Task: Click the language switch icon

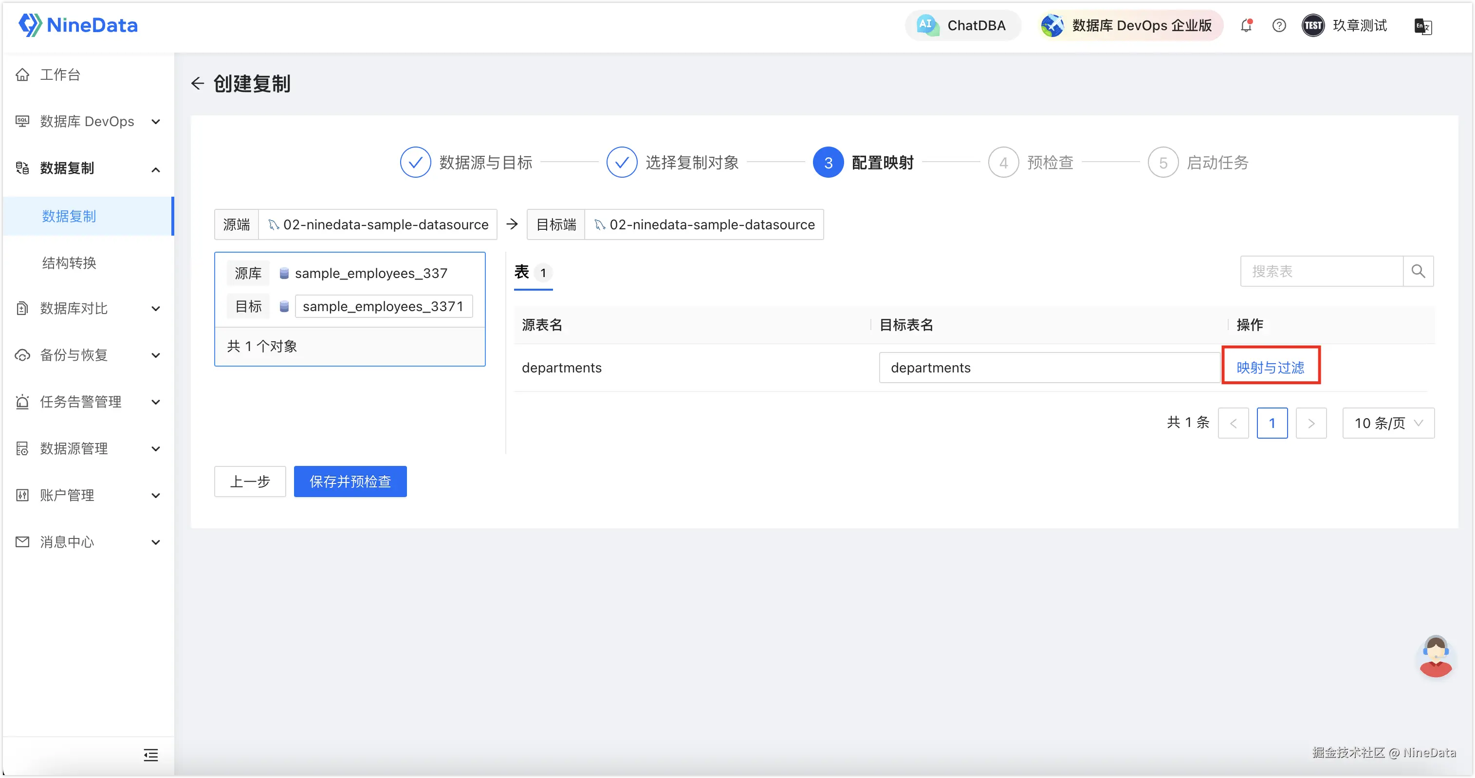Action: pyautogui.click(x=1423, y=26)
